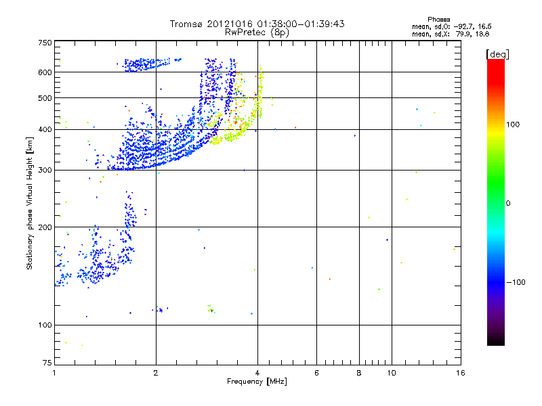The width and height of the screenshot is (542, 406).
Task: Click the '75' y-axis tick label
Action: click(47, 363)
